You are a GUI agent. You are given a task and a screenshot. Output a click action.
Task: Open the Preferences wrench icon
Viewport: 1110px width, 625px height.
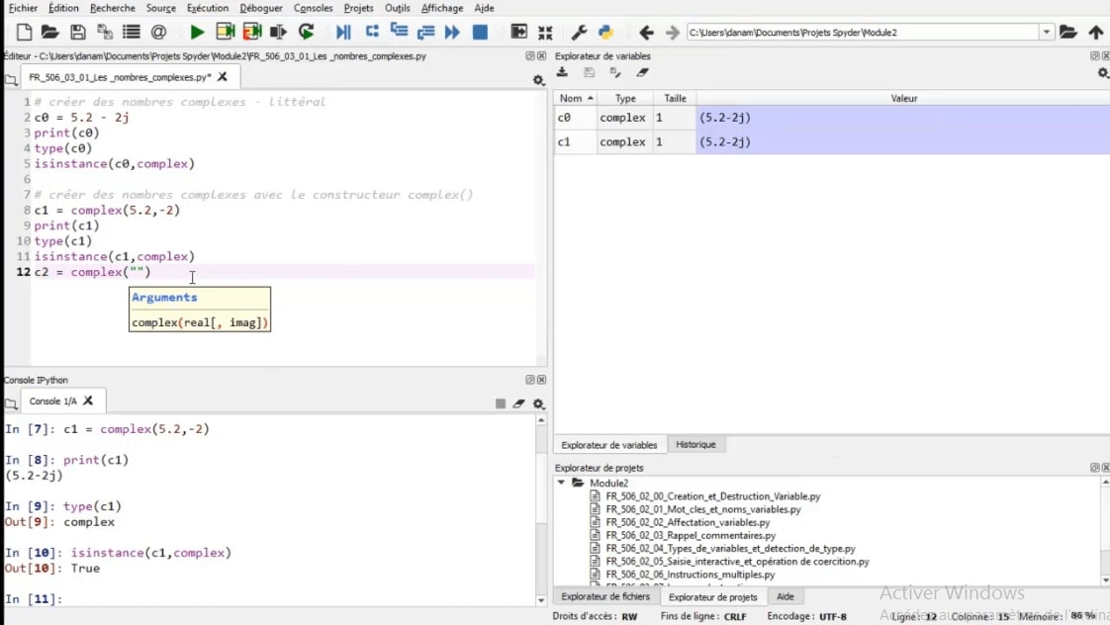click(580, 33)
